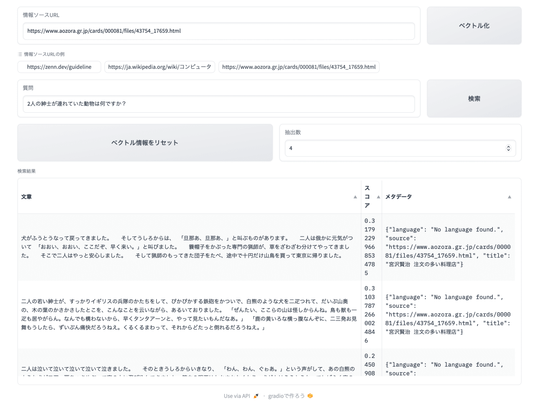This screenshot has height=407, width=539.
Task: Click the メタデータ column header text
Action: point(398,197)
